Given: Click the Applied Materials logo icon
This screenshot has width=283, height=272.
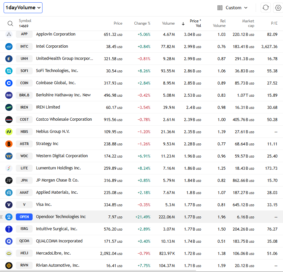Looking at the screenshot, I should 9,192.
